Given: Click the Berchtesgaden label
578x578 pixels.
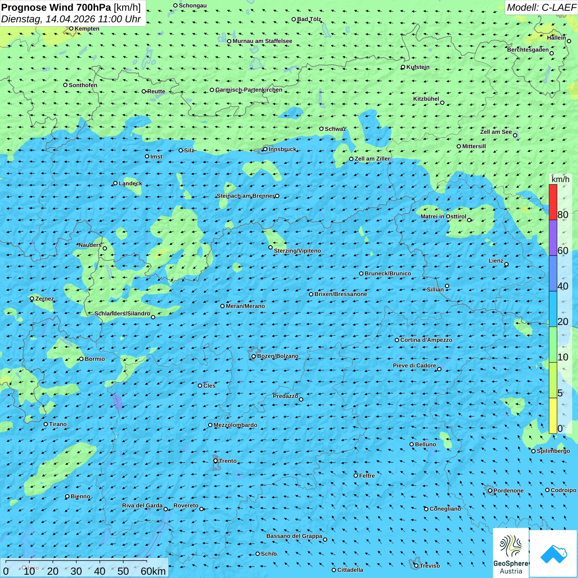Looking at the screenshot, I should coord(528,50).
